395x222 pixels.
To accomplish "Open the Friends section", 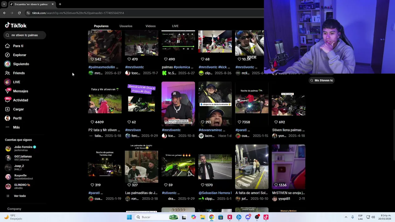I will (x=15, y=73).
